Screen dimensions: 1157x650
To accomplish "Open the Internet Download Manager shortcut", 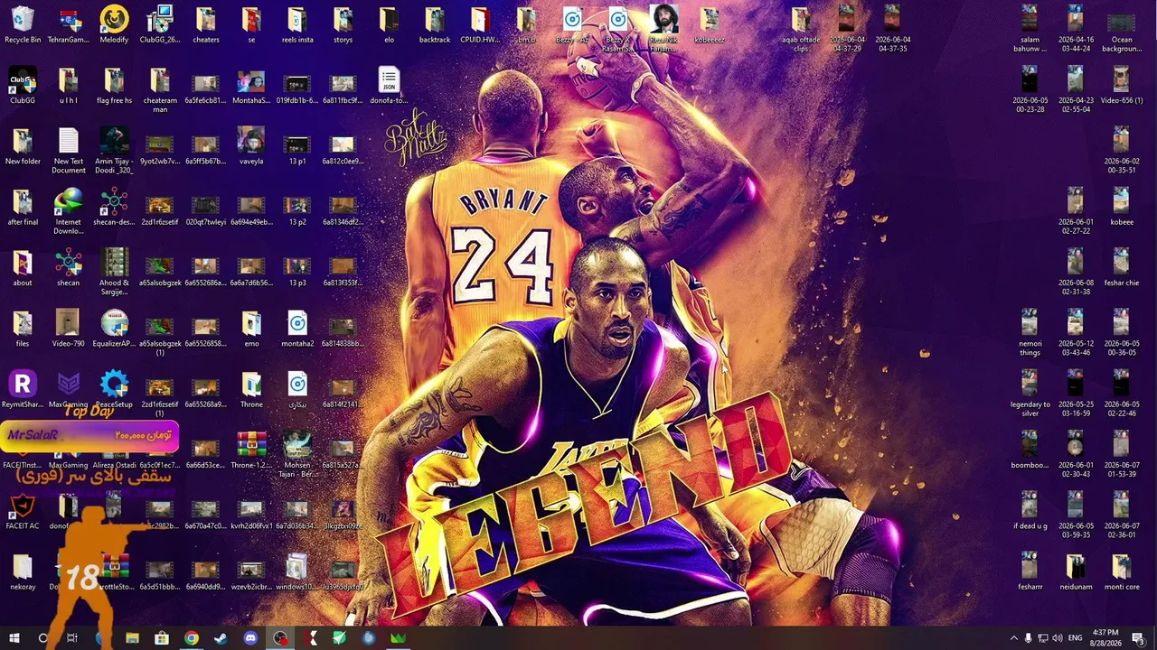I will click(x=68, y=211).
